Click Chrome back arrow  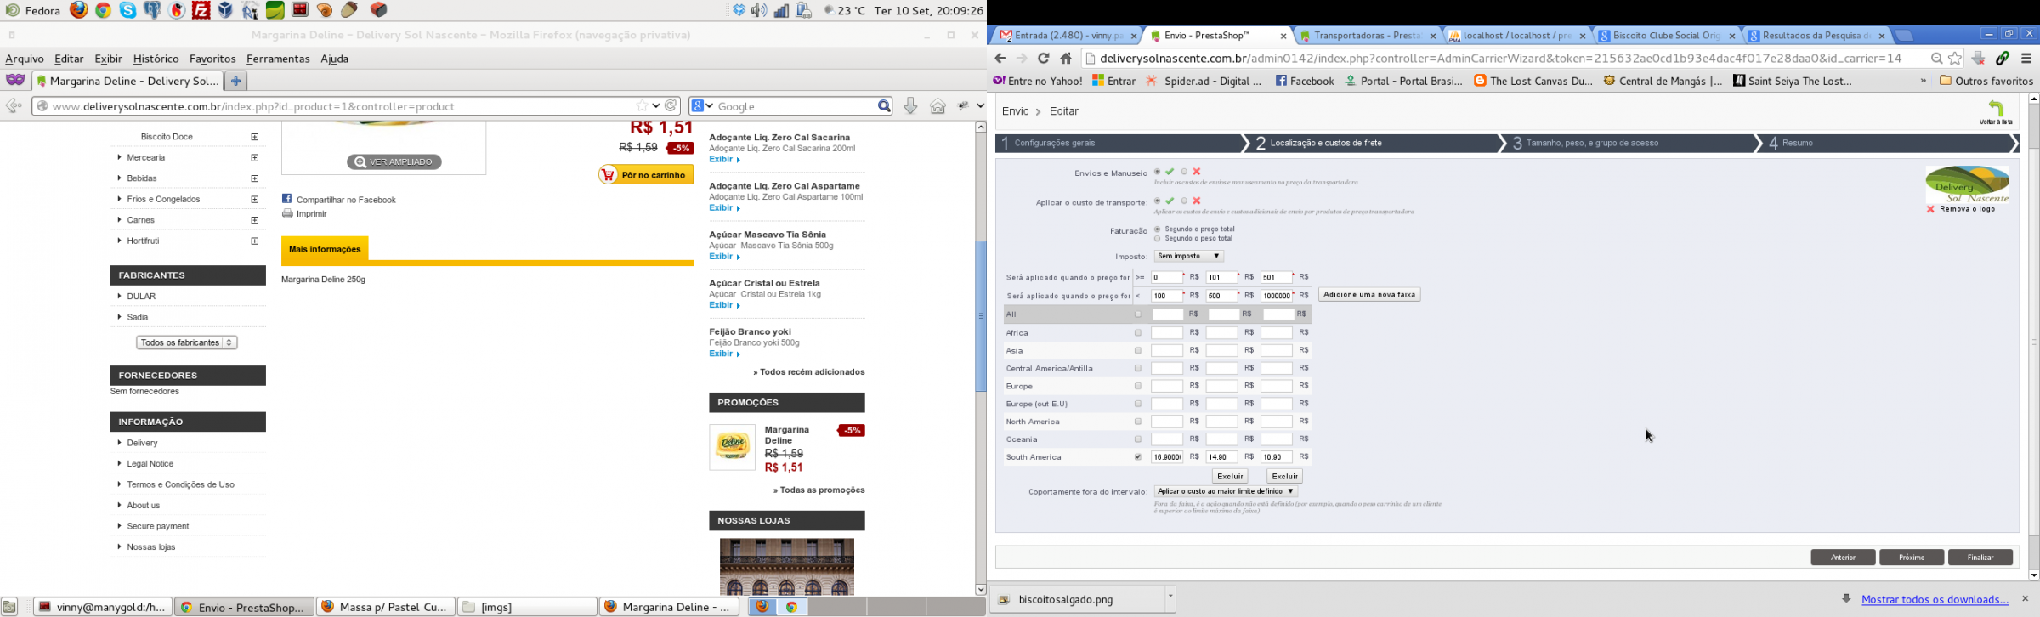(1000, 59)
